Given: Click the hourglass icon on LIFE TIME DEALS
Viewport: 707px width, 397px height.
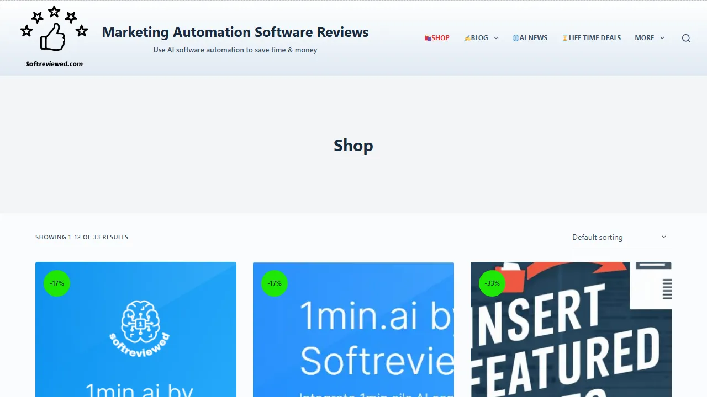Looking at the screenshot, I should click(564, 38).
